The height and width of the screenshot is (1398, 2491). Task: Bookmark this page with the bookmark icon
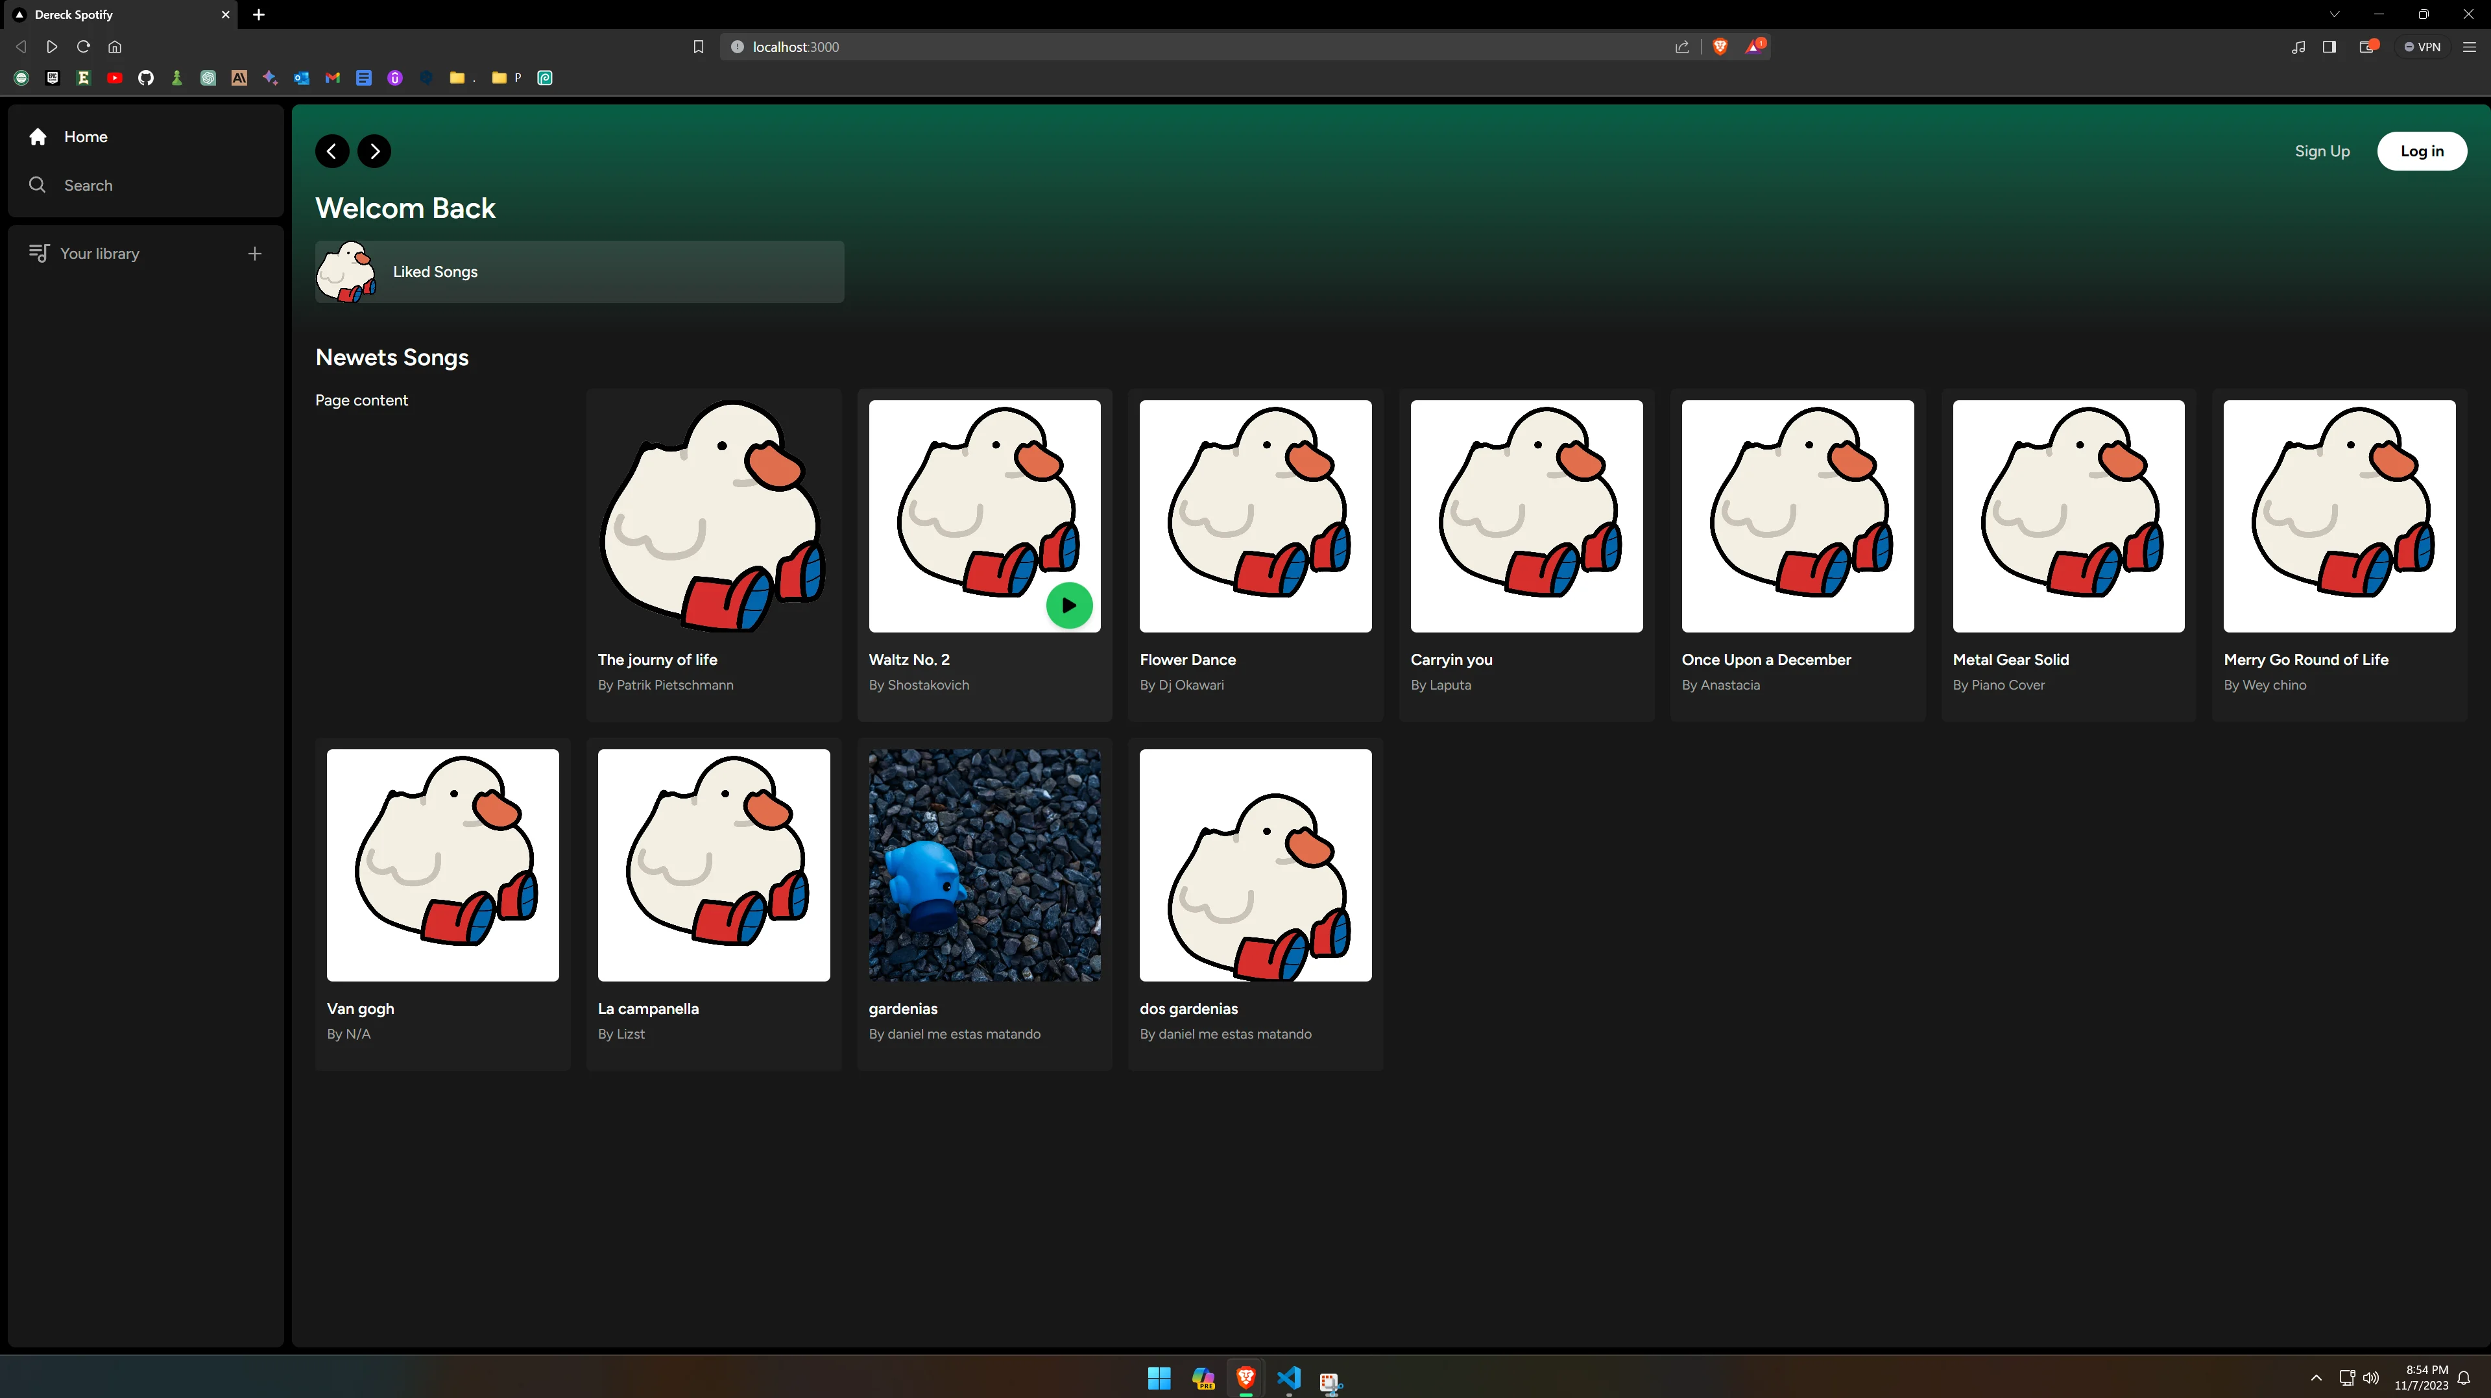coord(698,47)
